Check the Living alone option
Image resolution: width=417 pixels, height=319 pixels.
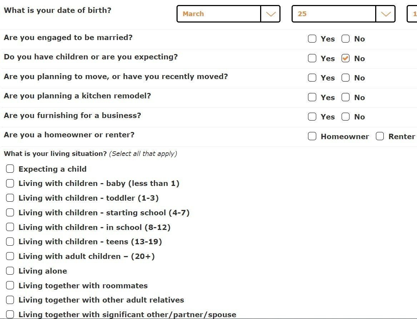(10, 271)
